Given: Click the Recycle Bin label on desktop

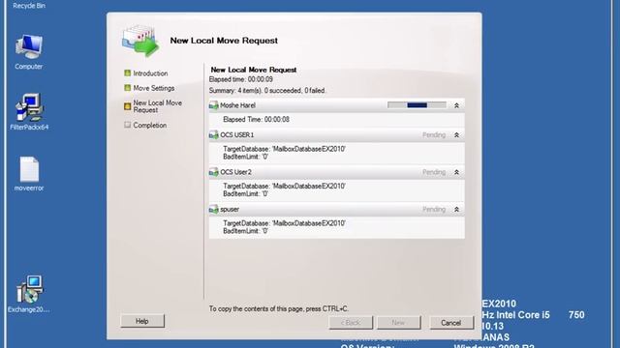Looking at the screenshot, I should pyautogui.click(x=29, y=6).
